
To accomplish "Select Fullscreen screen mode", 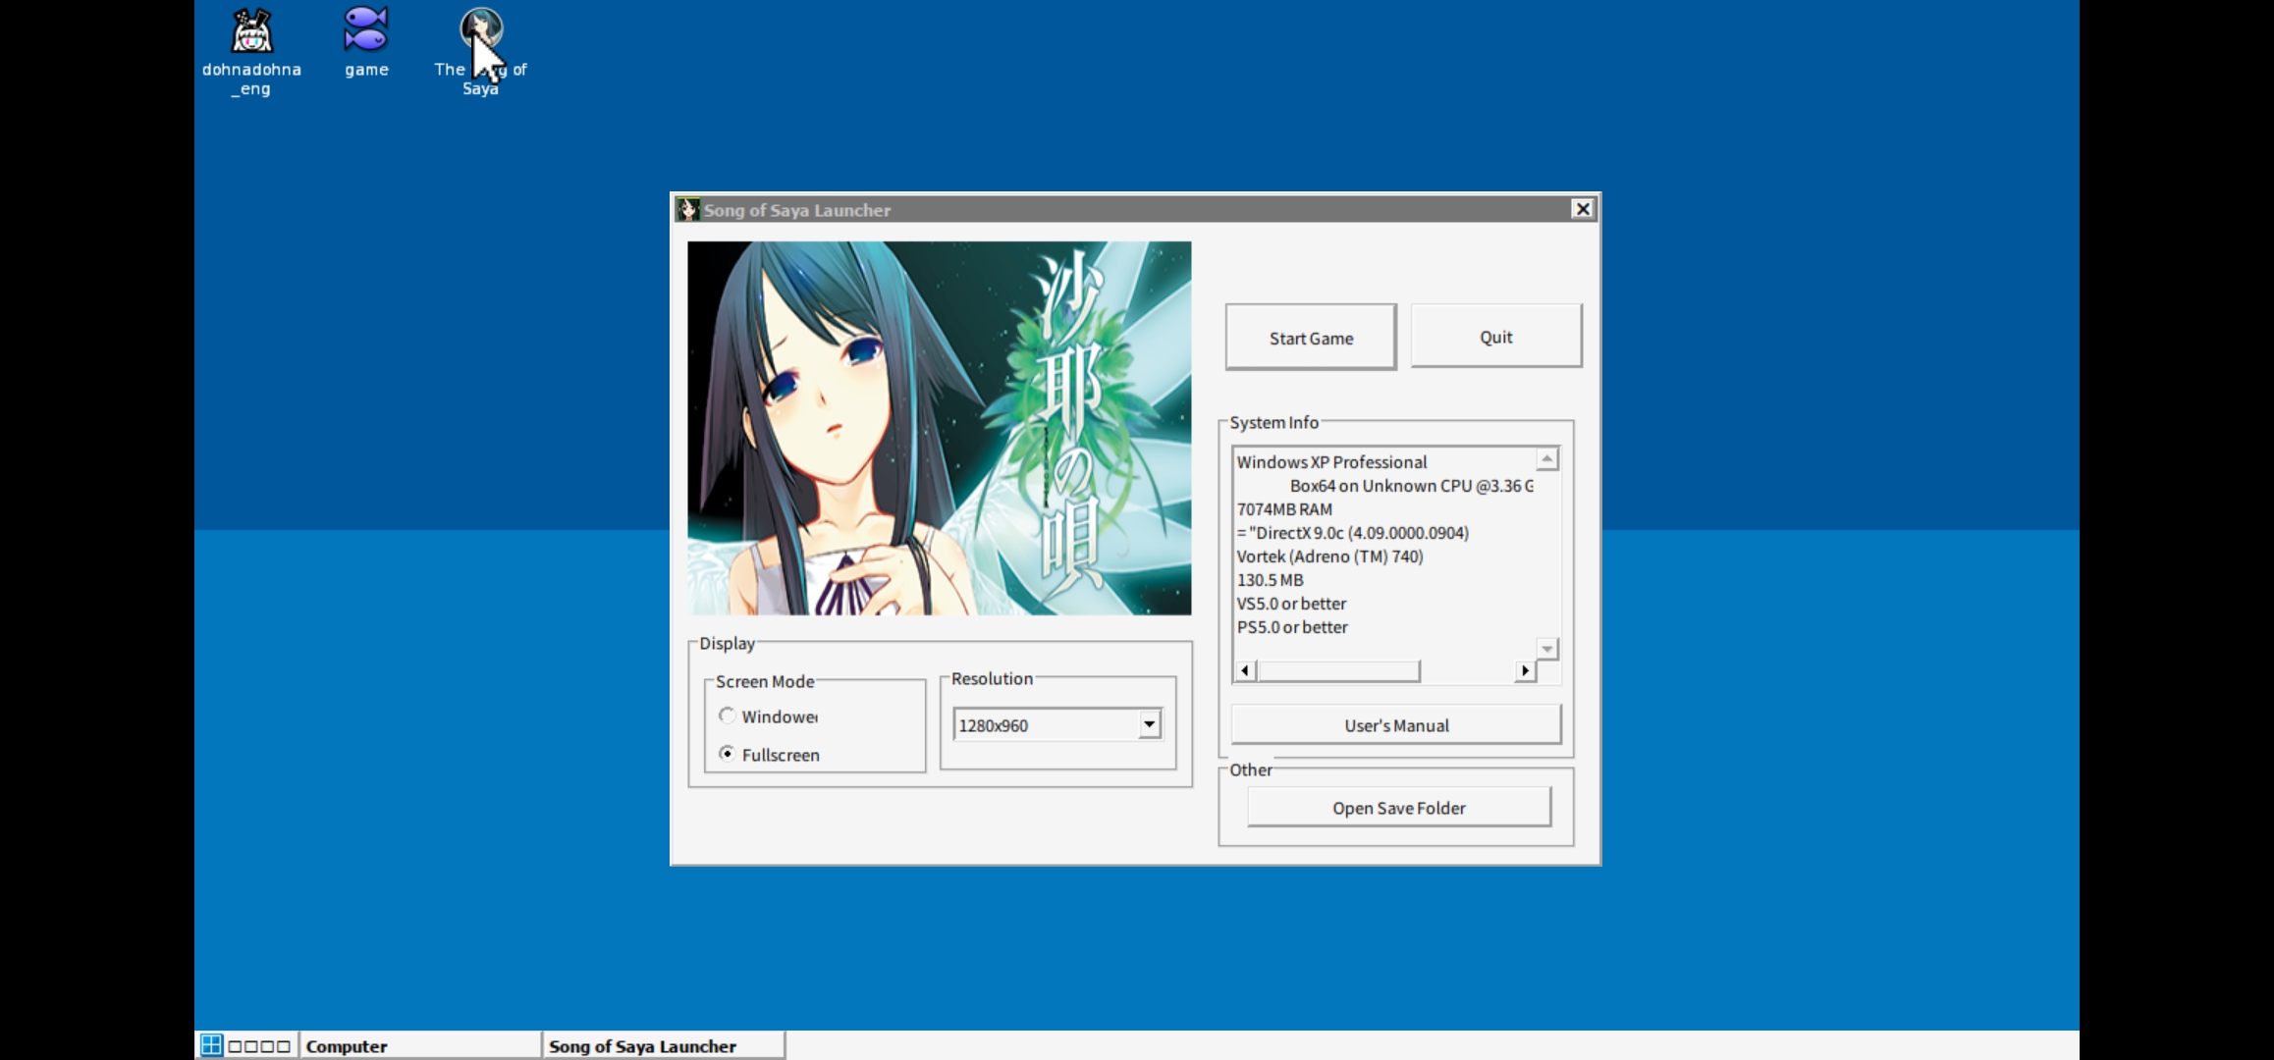I will 727,754.
